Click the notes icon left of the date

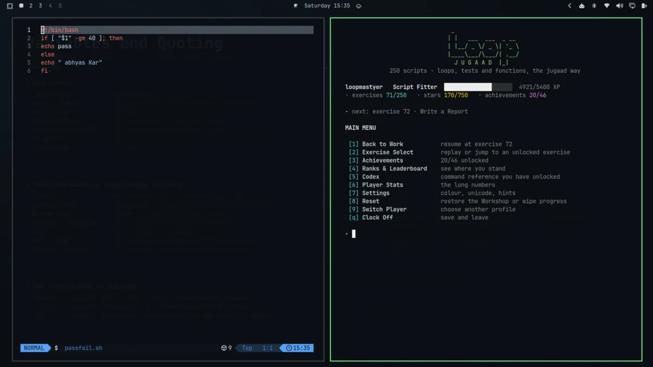296,6
